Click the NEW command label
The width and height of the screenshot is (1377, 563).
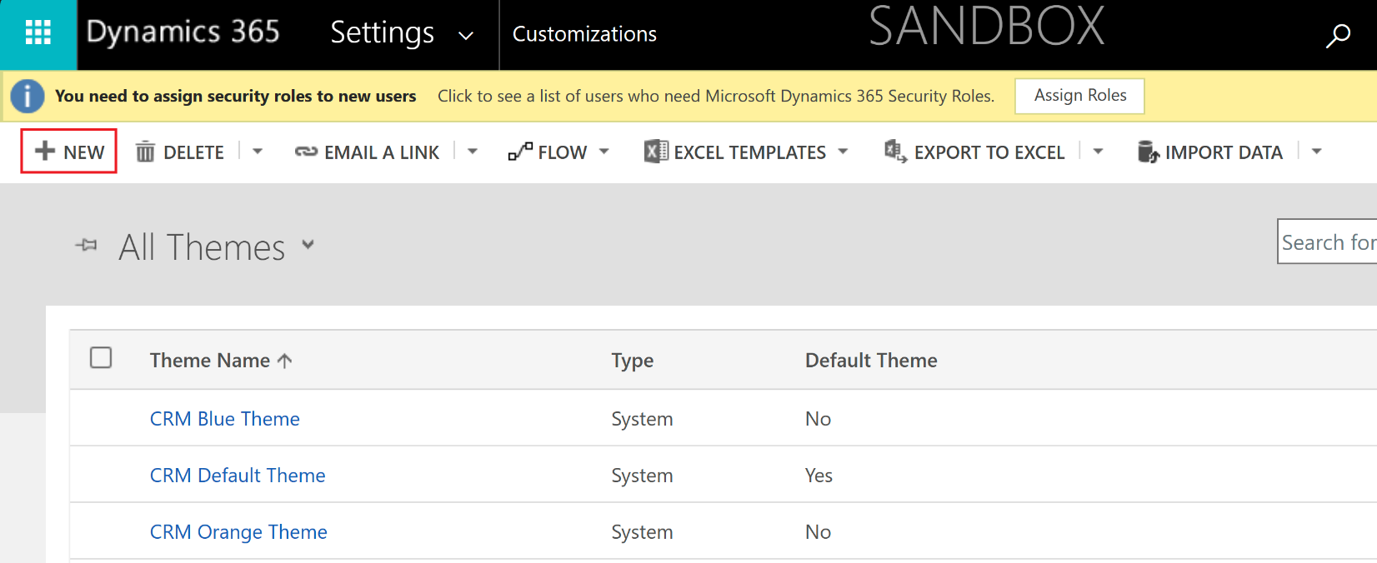pyautogui.click(x=84, y=152)
